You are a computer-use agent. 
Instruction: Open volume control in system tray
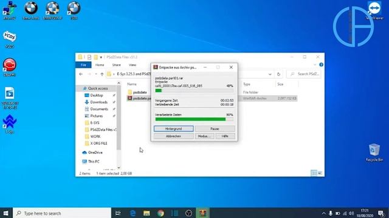coord(351,213)
